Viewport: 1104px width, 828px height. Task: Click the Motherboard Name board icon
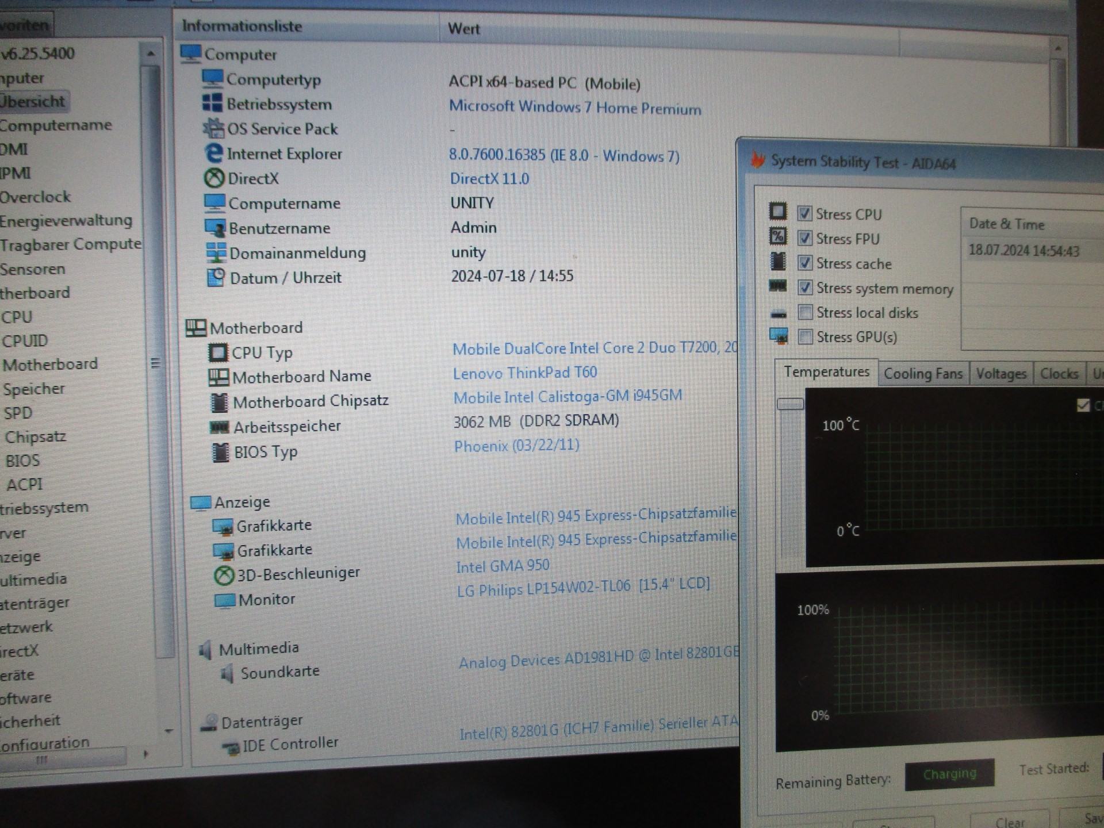coord(218,377)
